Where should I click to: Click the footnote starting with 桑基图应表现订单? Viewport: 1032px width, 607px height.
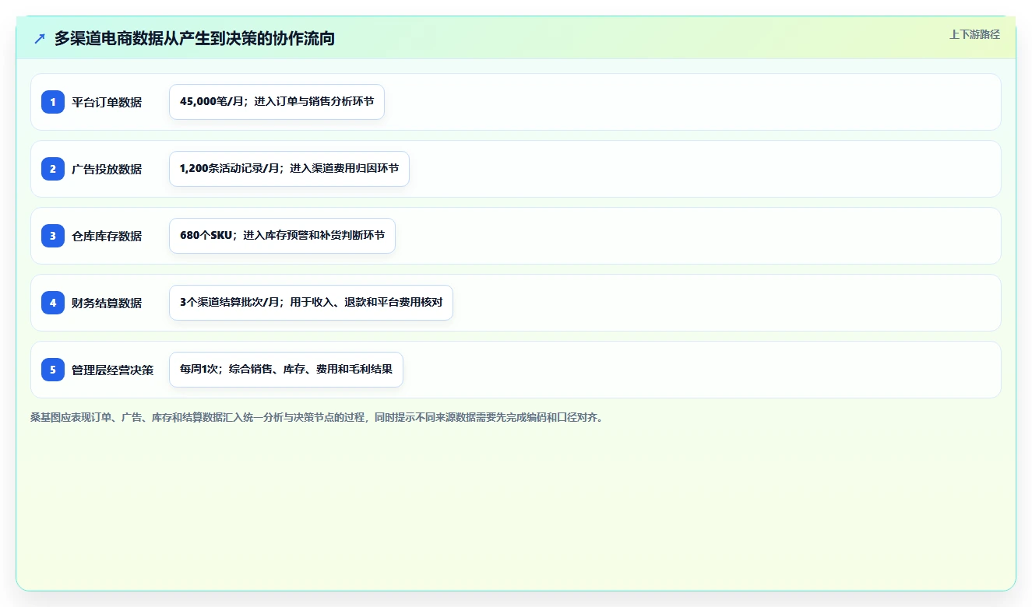317,417
